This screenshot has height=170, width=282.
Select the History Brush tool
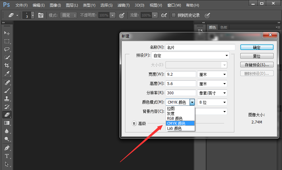7,107
